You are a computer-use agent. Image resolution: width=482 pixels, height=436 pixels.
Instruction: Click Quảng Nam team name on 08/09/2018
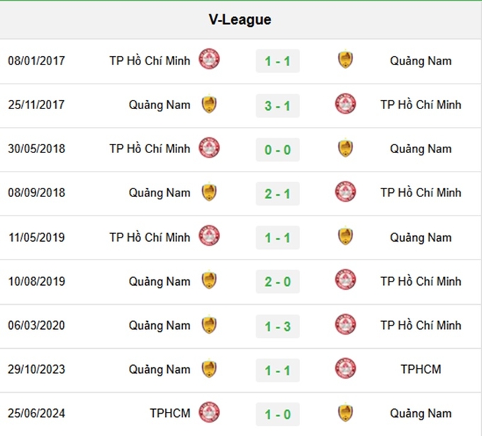[x=159, y=193]
